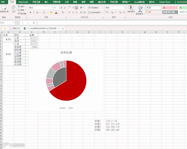Open the number format 常规 dropdown
Screen dimensions: 187x149
click(124, 8)
